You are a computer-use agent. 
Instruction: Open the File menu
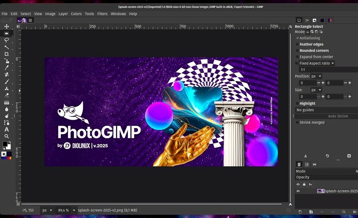coord(4,13)
